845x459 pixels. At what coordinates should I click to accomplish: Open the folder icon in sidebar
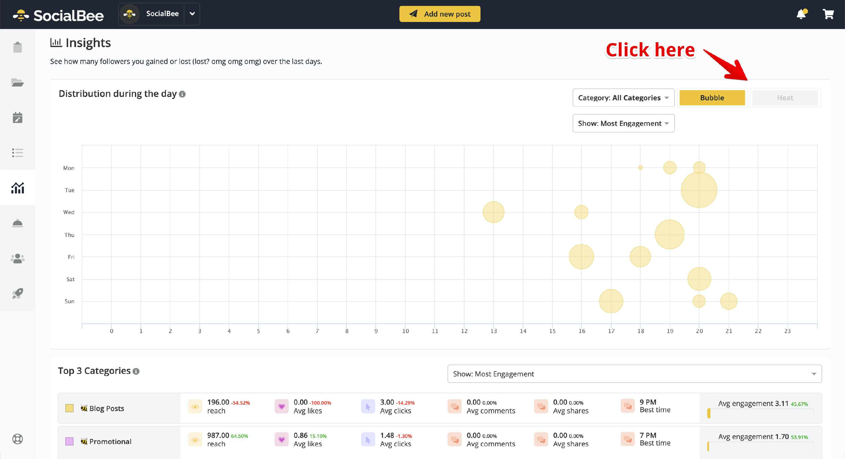(x=17, y=82)
